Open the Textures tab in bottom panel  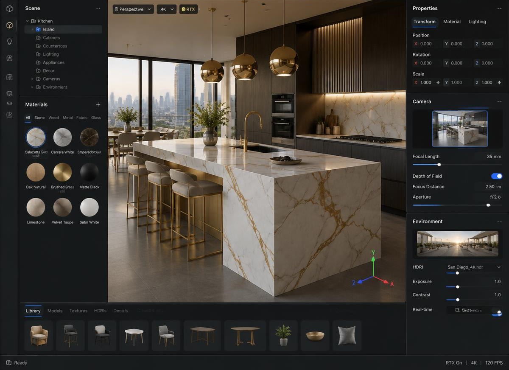tap(78, 311)
